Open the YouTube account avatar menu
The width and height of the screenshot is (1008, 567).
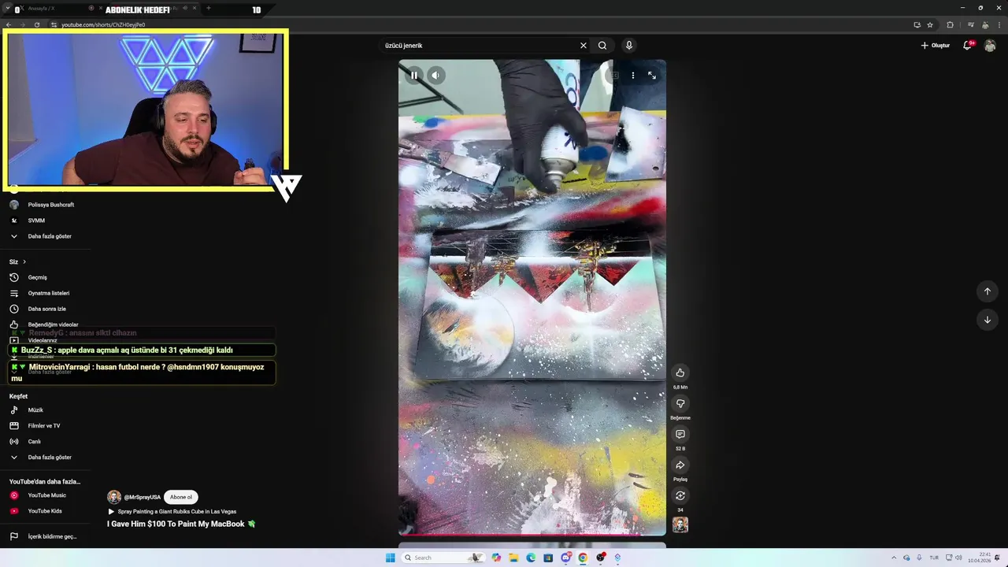(x=990, y=46)
